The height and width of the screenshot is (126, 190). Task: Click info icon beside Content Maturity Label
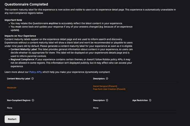pos(32,79)
